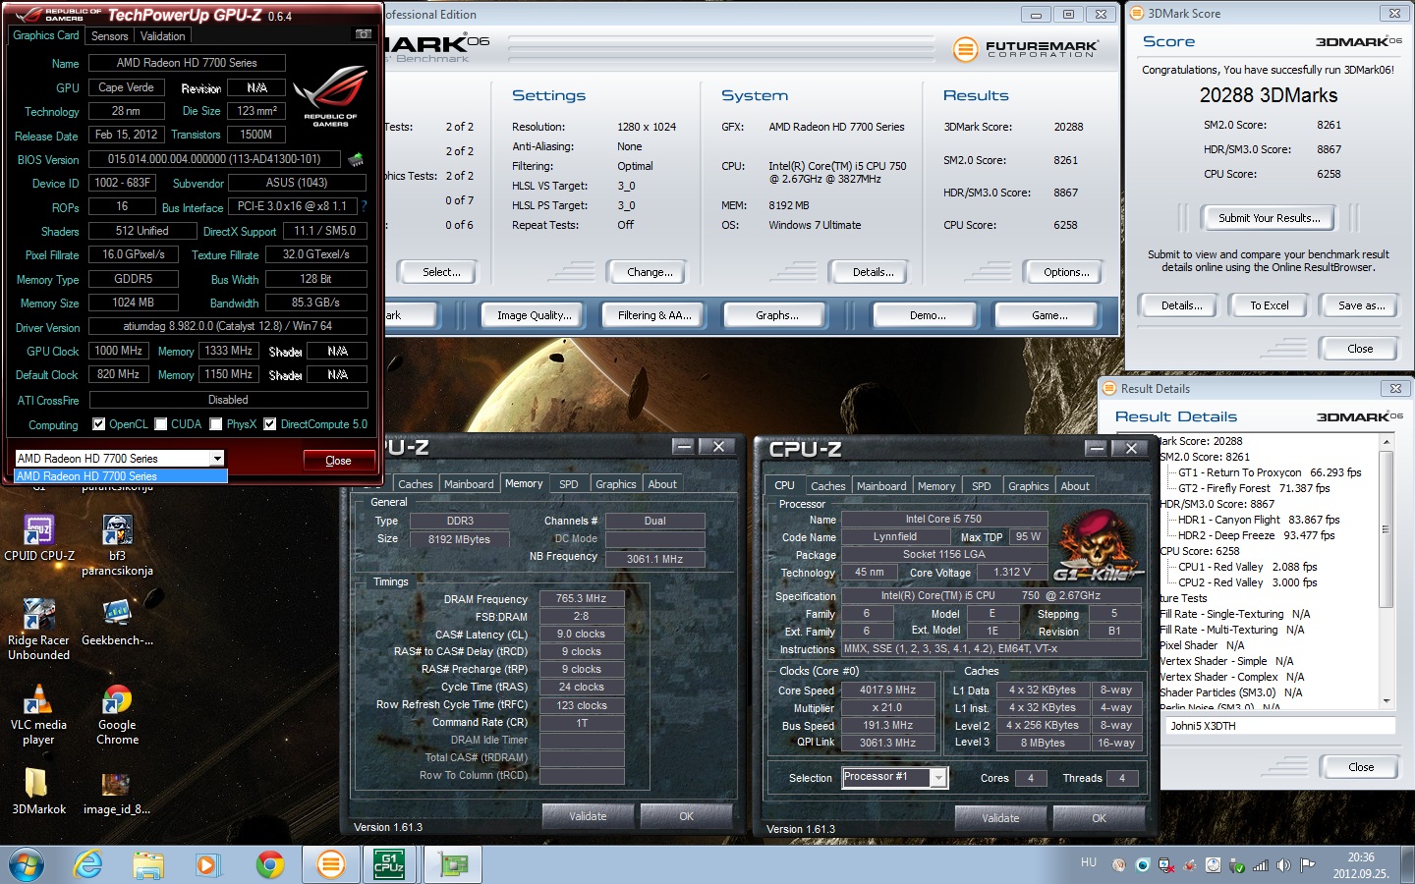Click the network signal tray icon
The width and height of the screenshot is (1415, 884).
(x=1260, y=865)
